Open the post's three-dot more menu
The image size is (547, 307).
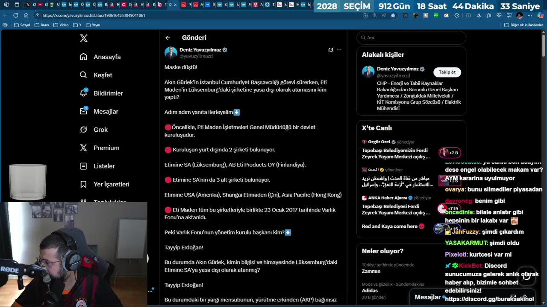click(339, 50)
